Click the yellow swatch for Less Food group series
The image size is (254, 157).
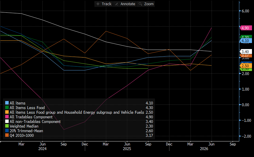pos(7,112)
